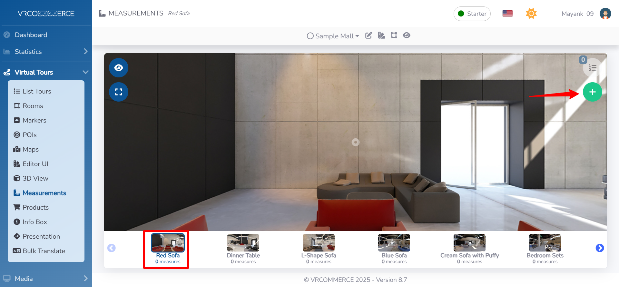This screenshot has height=287, width=619.
Task: Toggle the sun light/dark theme icon
Action: (x=531, y=14)
